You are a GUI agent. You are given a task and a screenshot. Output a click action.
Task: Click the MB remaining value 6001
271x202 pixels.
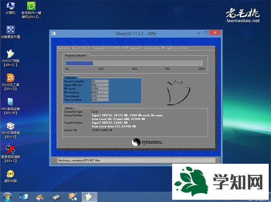pos(100,92)
